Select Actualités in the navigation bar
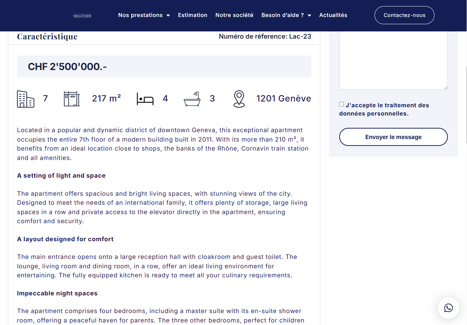 coord(333,15)
